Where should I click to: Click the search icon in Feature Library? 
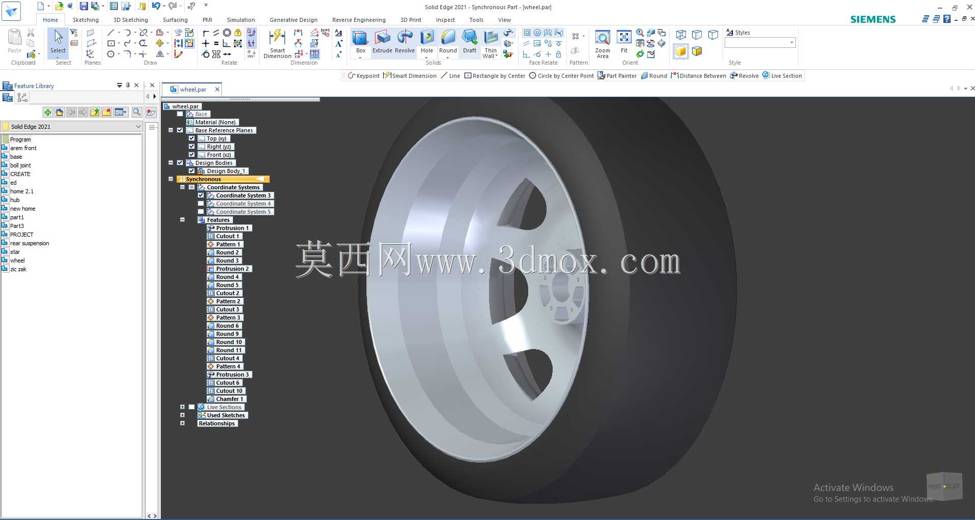point(137,112)
